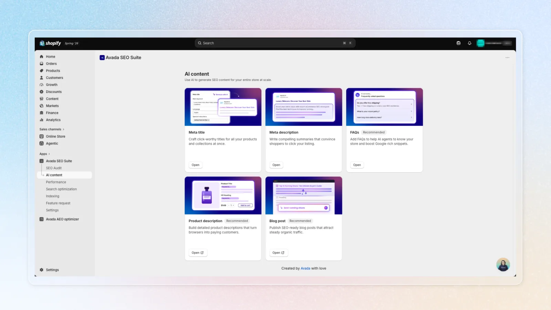
Task: Click the Markets globe icon
Action: (x=41, y=106)
